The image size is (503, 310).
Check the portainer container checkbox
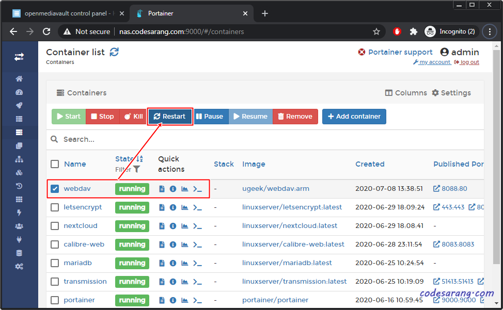(x=55, y=300)
